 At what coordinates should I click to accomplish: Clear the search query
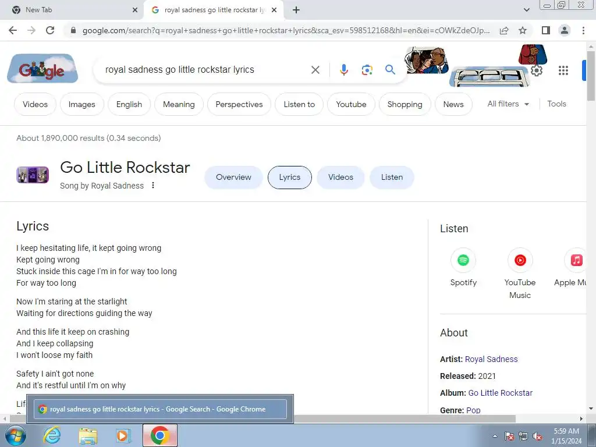point(315,70)
